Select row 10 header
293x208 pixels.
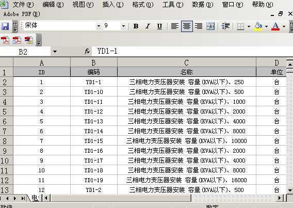point(6,161)
